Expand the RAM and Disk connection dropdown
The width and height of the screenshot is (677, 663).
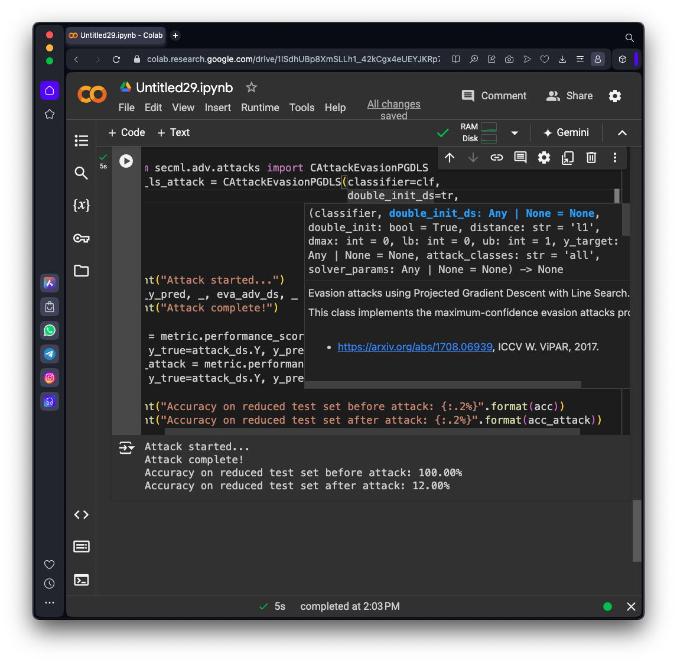[x=515, y=133]
